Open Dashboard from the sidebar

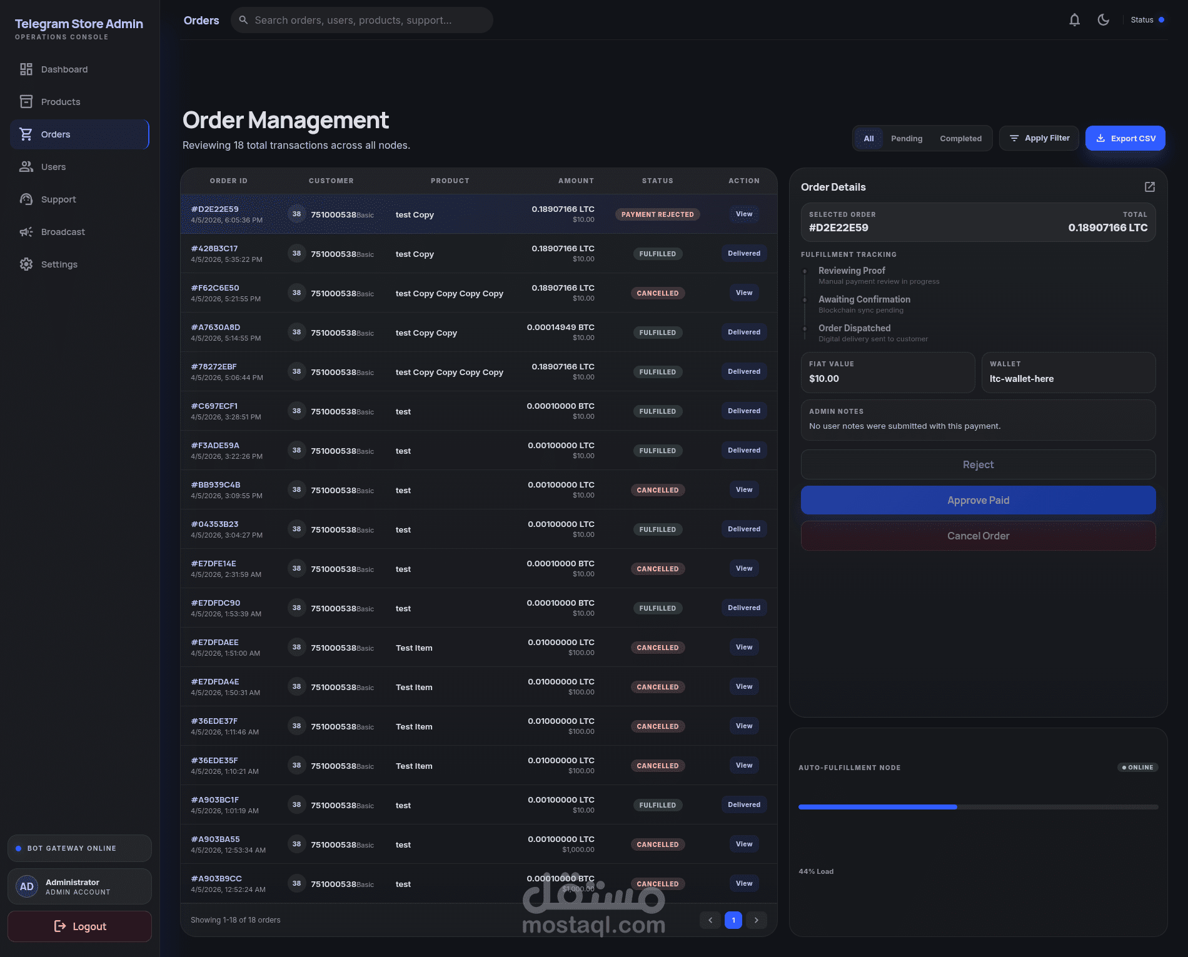(x=79, y=69)
